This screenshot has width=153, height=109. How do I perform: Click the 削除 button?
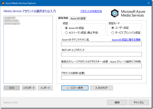12,88
